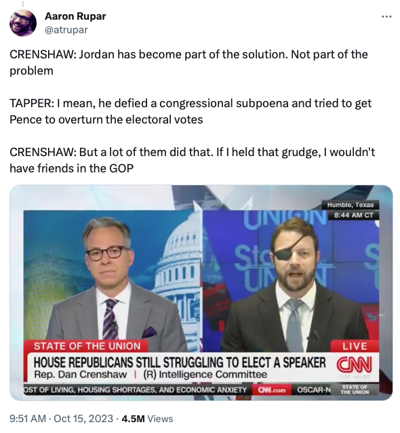This screenshot has width=400, height=433.
Task: Select the red STATE OF THE UNION banner
Action: 86,346
